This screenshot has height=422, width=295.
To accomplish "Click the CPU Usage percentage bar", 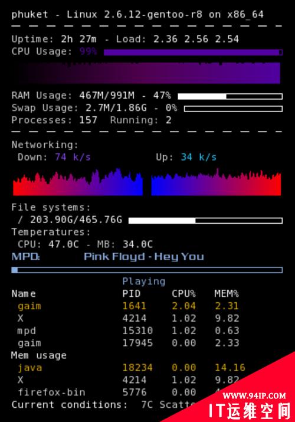I will 193,52.
